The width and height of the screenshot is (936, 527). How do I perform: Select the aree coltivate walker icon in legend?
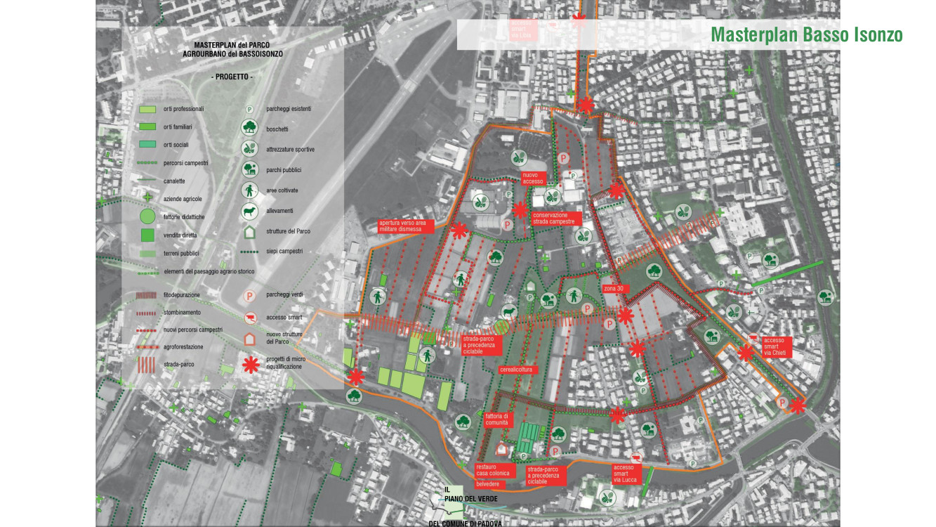(249, 190)
